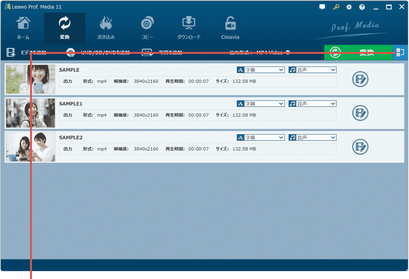Open the help question mark icon

(362, 7)
